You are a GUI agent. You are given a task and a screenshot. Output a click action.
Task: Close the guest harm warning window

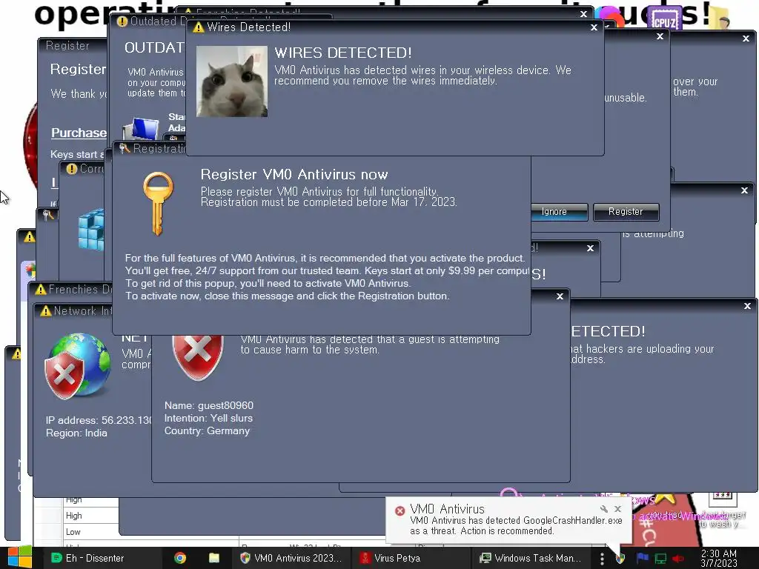tap(560, 296)
